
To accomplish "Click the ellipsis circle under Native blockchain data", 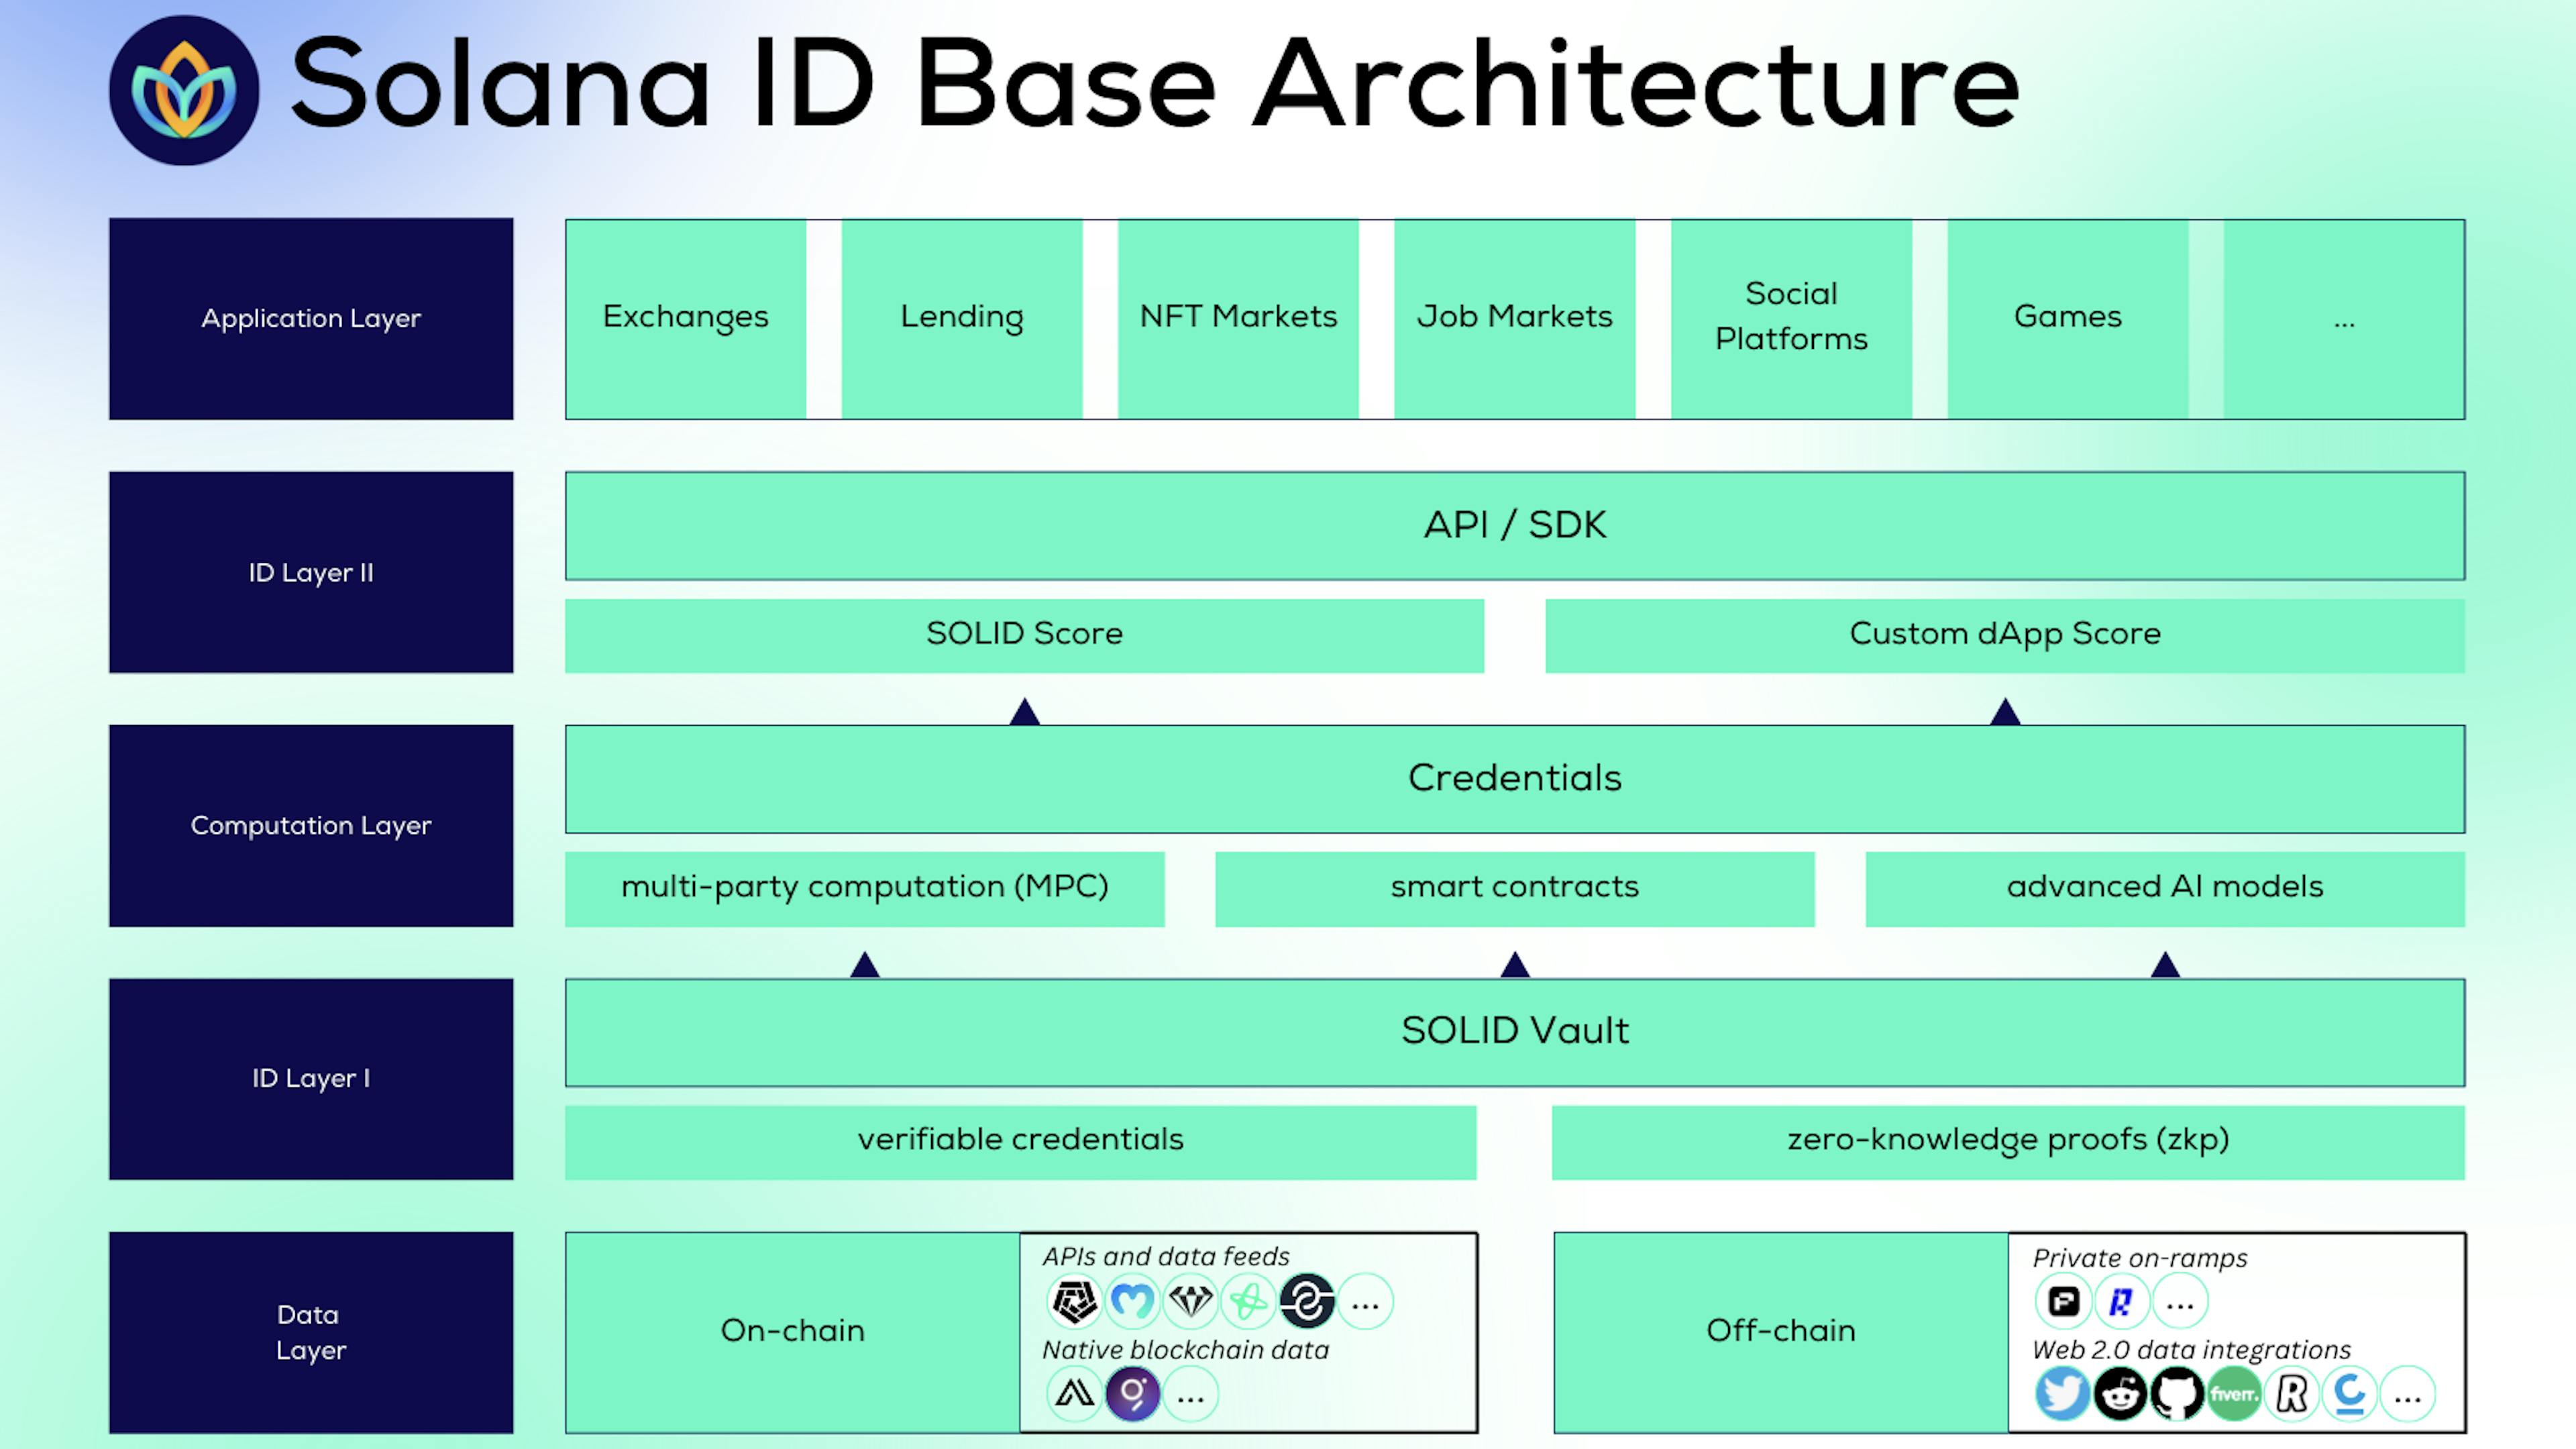I will [1190, 1393].
